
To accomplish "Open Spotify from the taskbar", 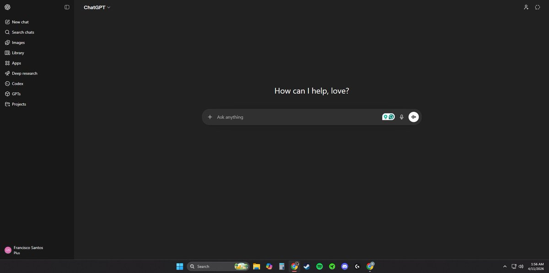I will (x=319, y=267).
